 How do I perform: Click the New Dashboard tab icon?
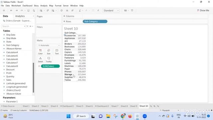154,106
